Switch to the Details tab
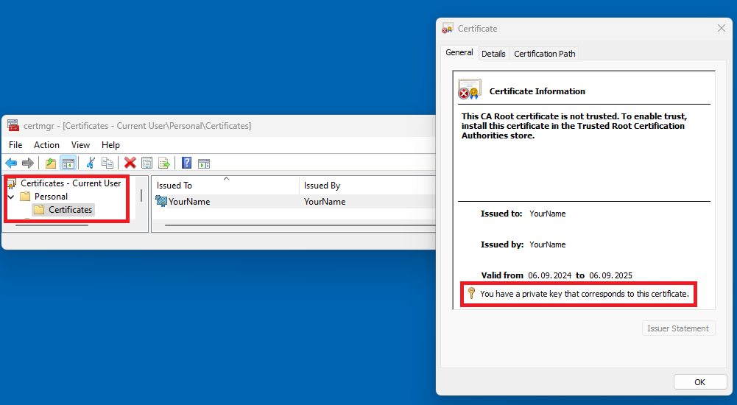Viewport: 737px width, 405px height. click(493, 54)
